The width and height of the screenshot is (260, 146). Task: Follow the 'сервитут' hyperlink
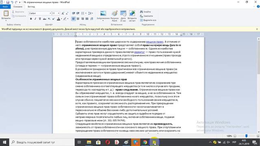139,52
